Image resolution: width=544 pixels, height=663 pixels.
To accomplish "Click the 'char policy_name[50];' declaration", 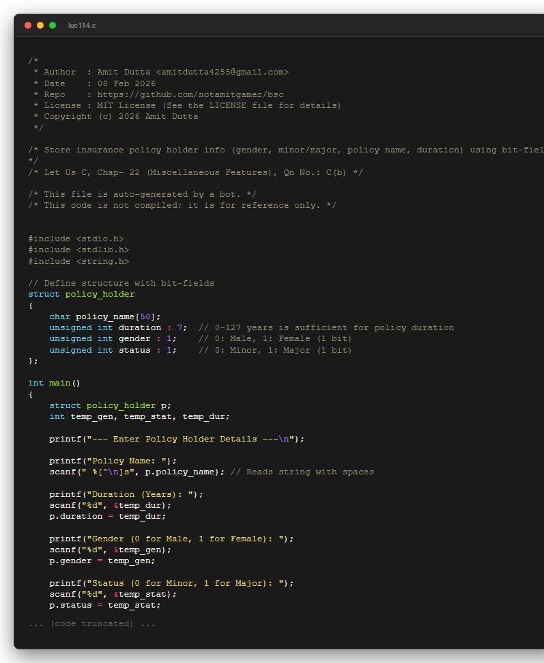I will 105,316.
